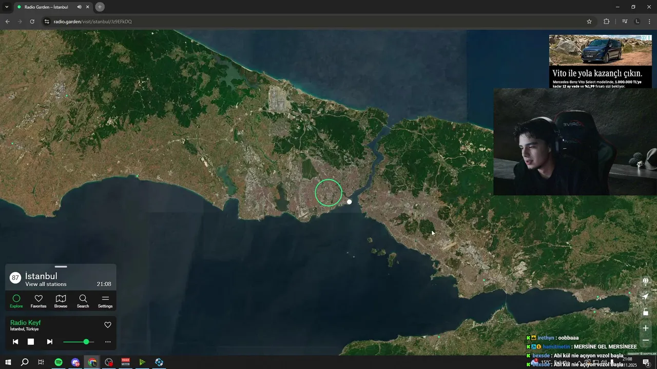Click the green tuning circle on the map
This screenshot has height=369, width=657.
[328, 193]
